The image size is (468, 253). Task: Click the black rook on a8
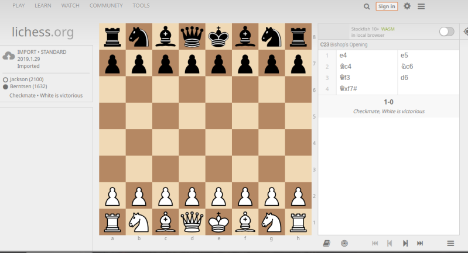click(x=112, y=36)
